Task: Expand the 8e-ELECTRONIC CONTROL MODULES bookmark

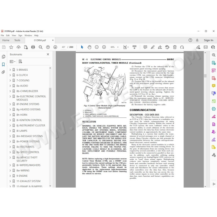Action: click(x=10, y=96)
